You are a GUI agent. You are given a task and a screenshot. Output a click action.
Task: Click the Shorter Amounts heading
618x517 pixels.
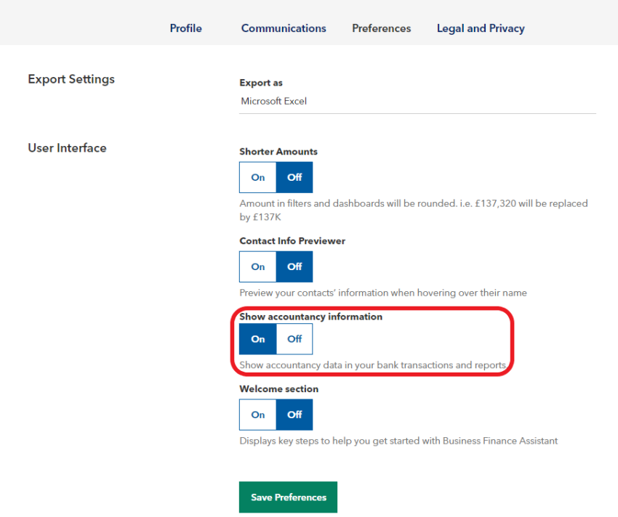click(x=278, y=152)
